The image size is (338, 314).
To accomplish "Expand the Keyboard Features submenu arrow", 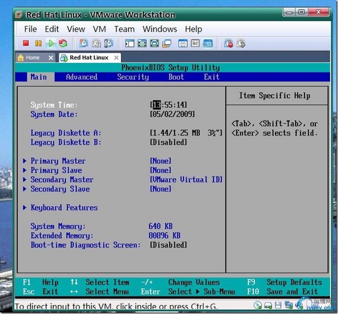I will (25, 207).
